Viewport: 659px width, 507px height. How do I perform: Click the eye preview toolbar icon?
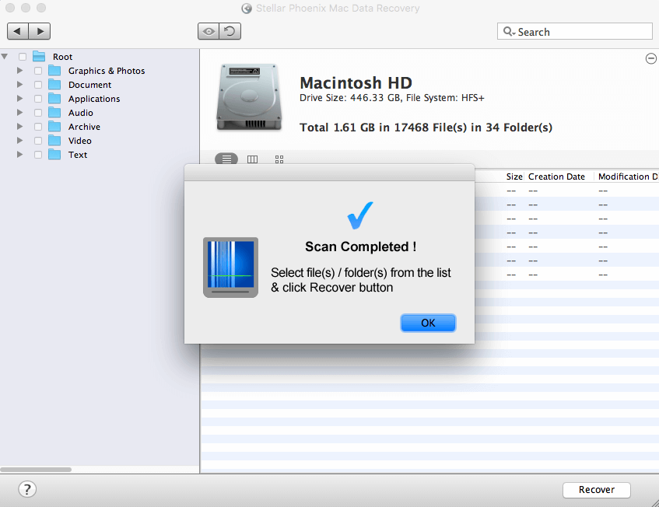(x=209, y=32)
